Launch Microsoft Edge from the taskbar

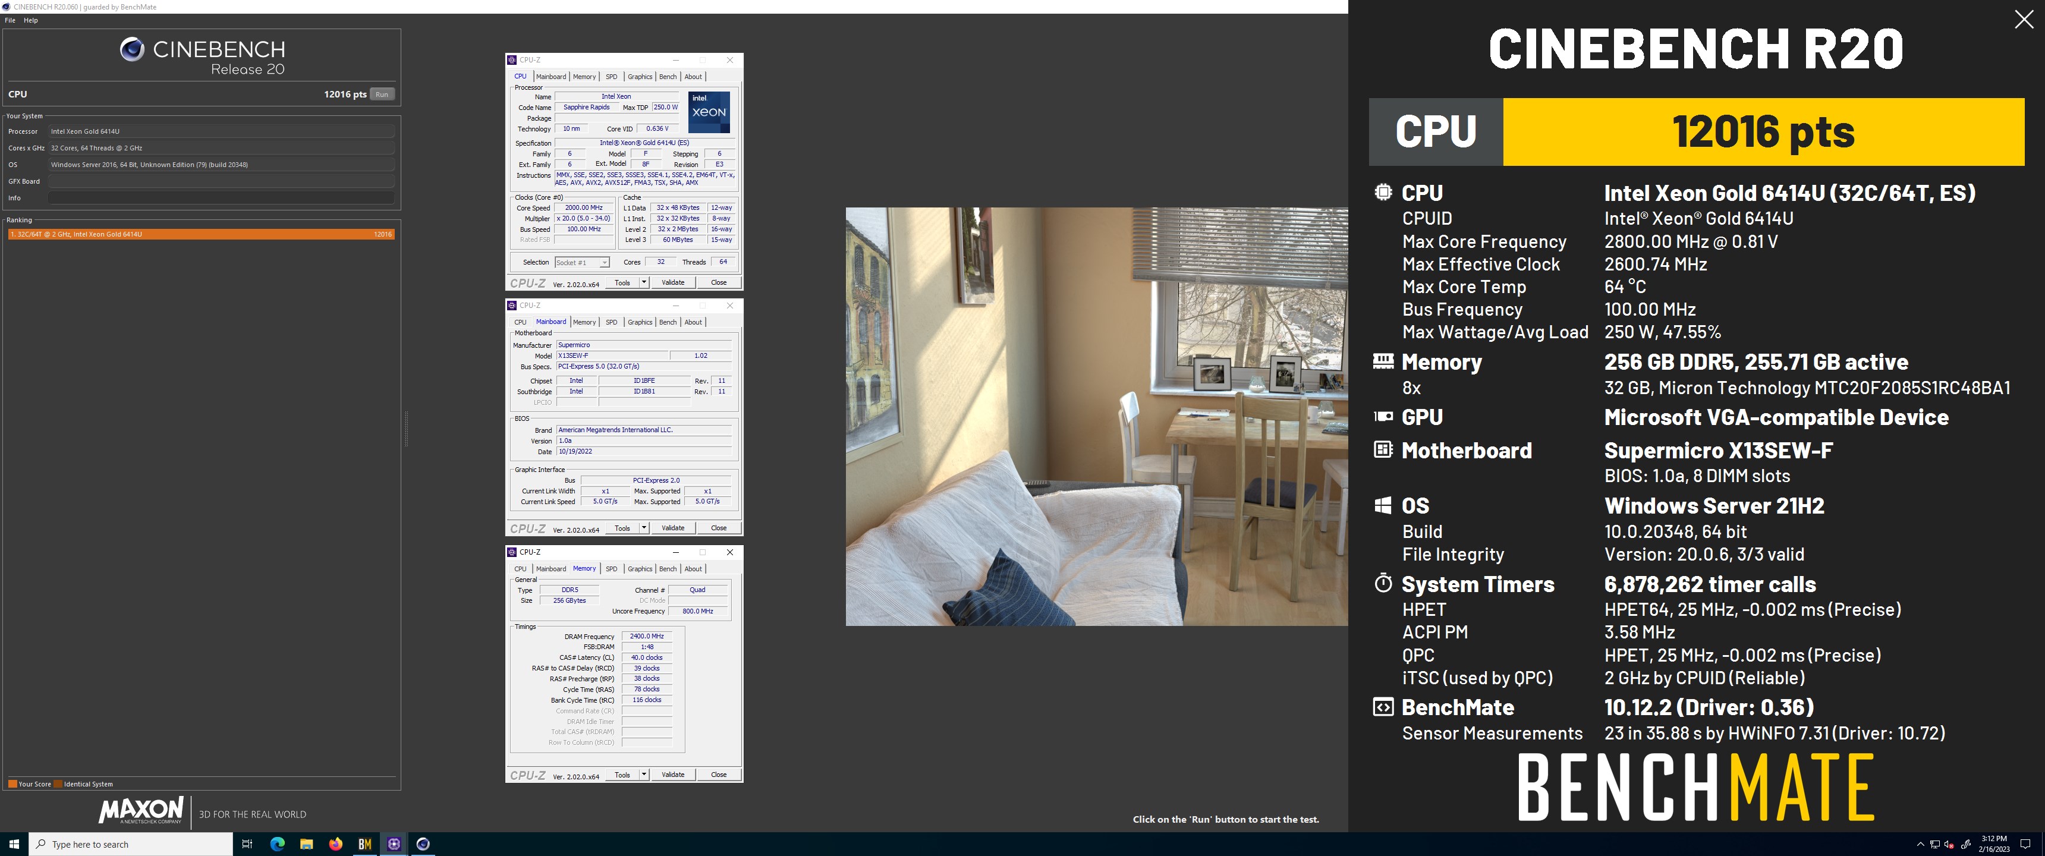click(277, 844)
